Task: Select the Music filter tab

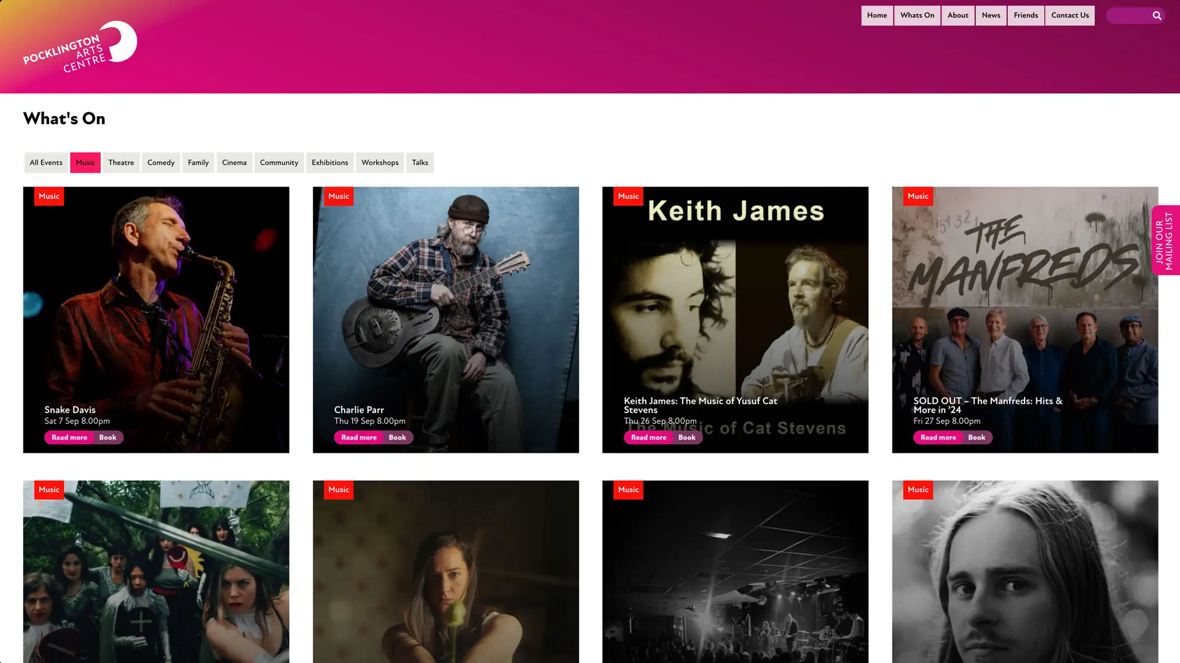Action: (85, 163)
